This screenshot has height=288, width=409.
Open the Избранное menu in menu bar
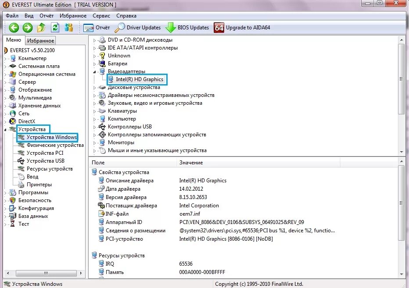(x=73, y=16)
